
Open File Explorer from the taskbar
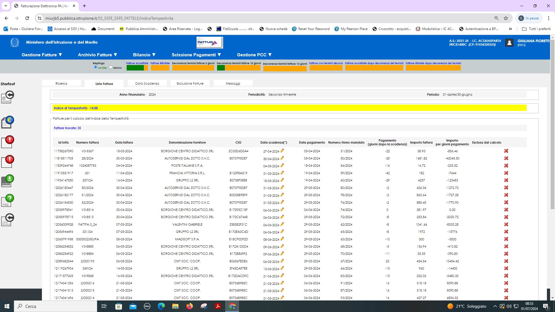[x=175, y=306]
